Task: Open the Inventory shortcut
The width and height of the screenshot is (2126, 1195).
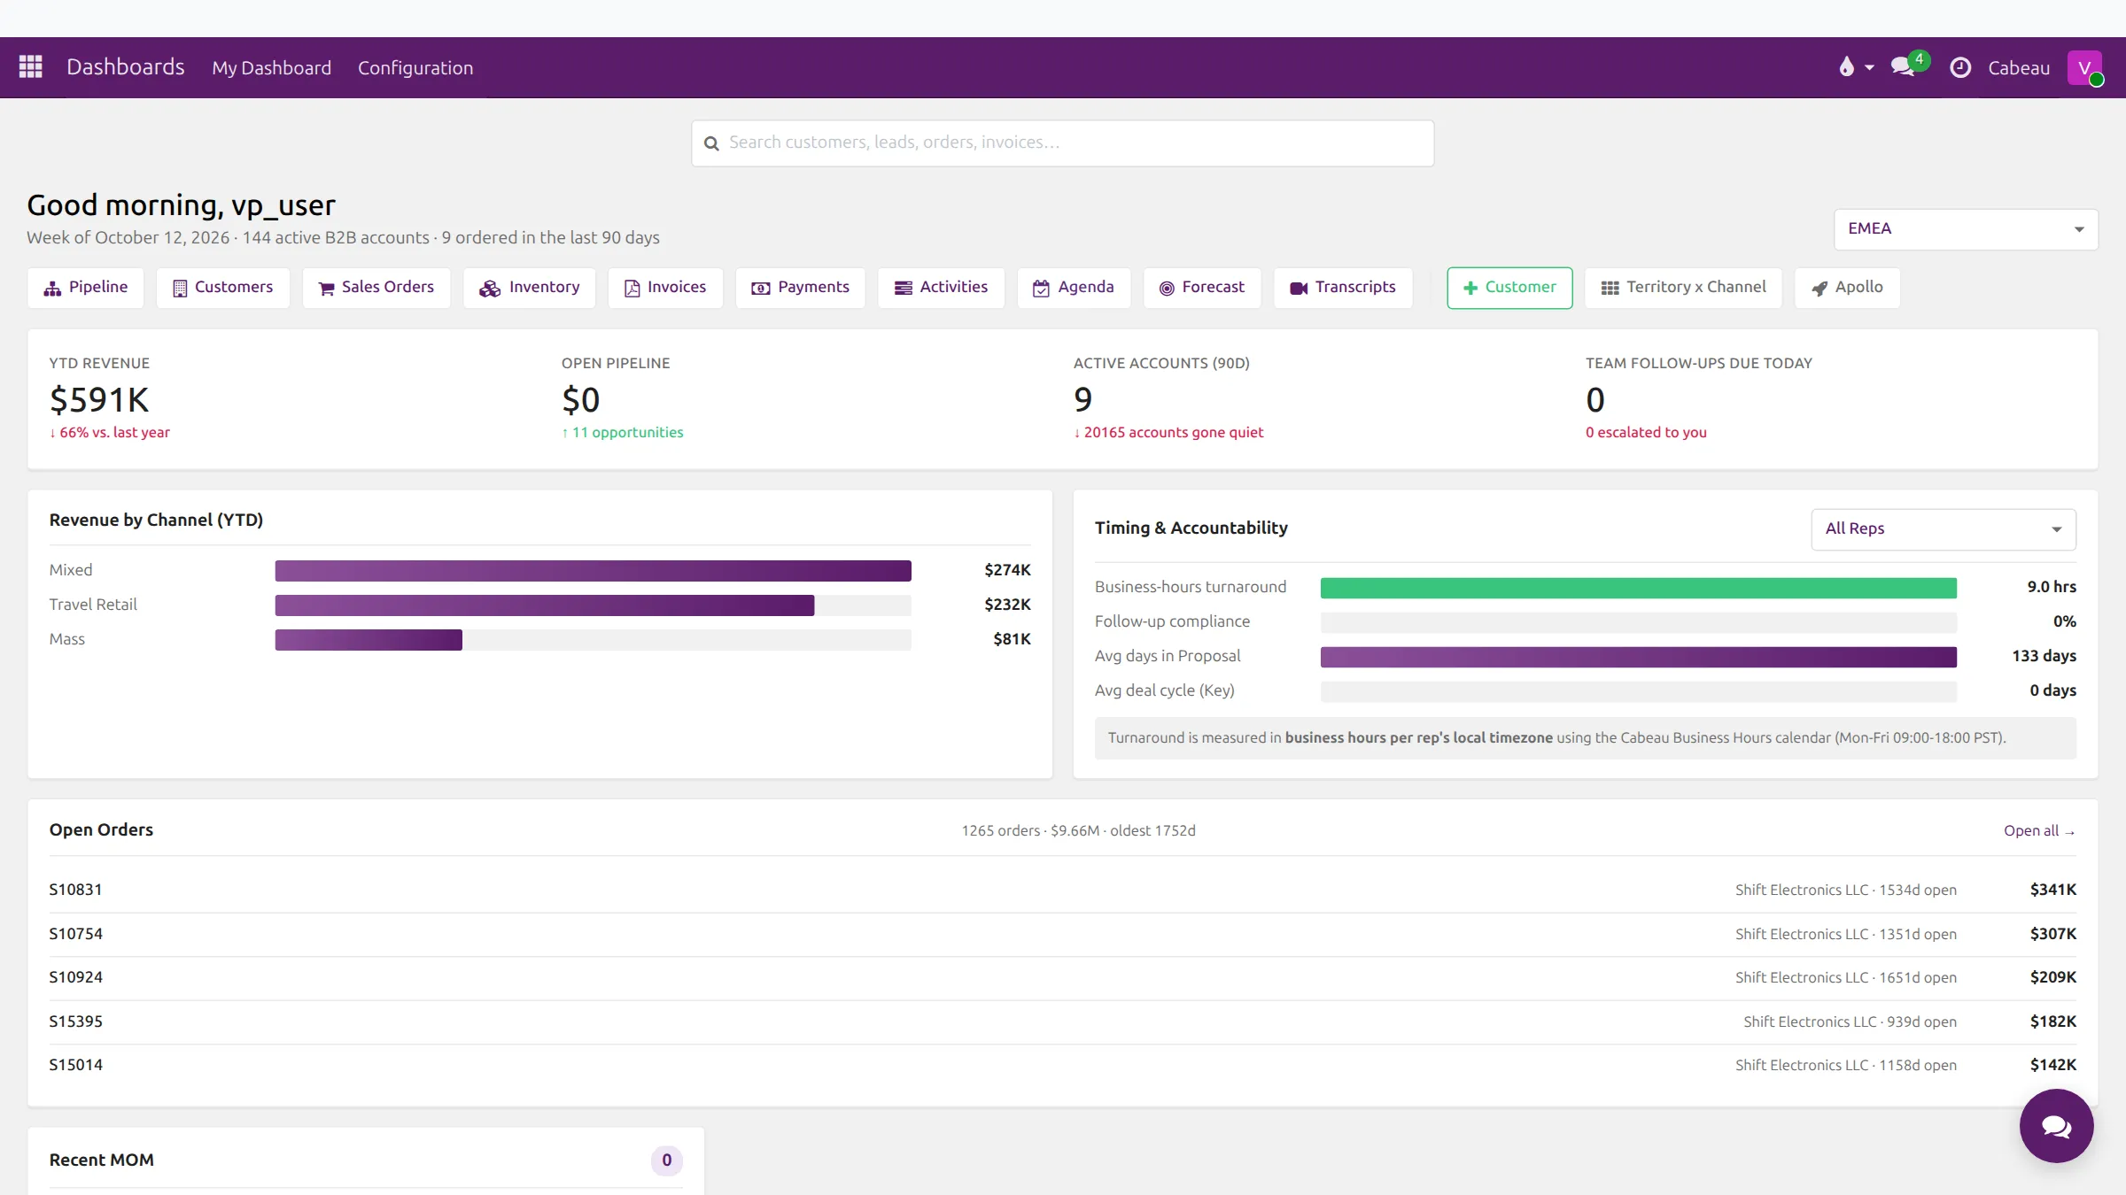Action: click(530, 288)
